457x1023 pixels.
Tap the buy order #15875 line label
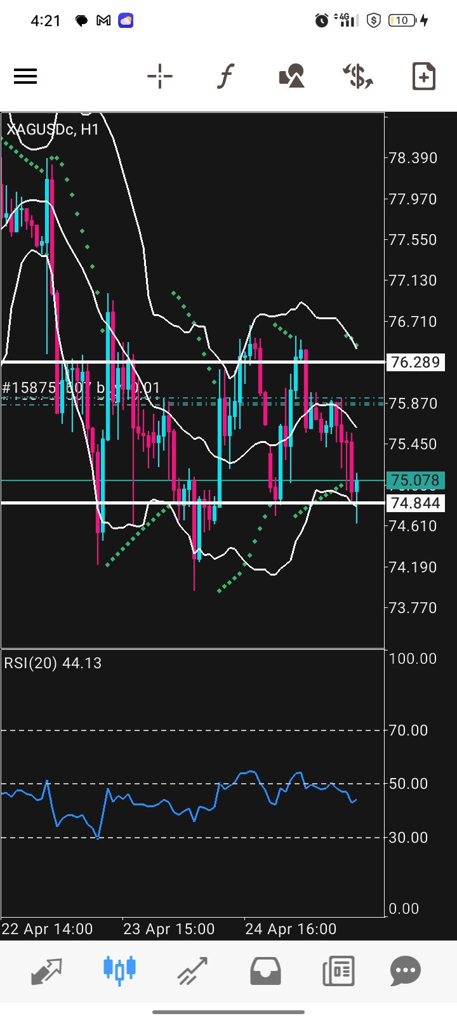pos(81,388)
